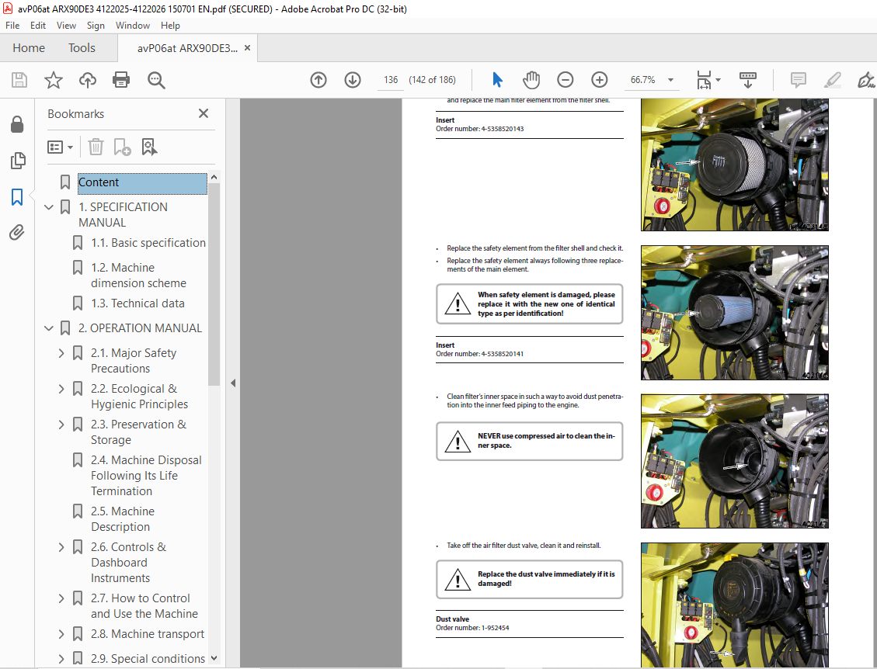Upload file to cloud icon
The width and height of the screenshot is (877, 669).
click(x=87, y=80)
